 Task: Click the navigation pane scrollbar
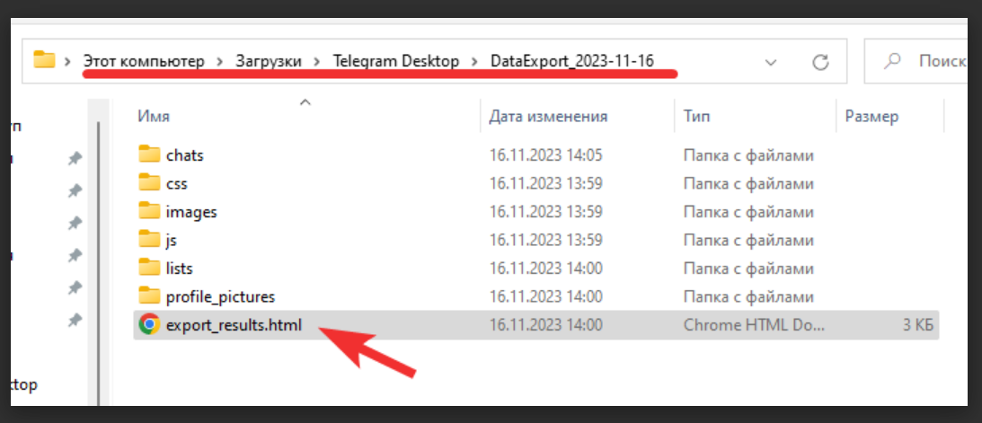[x=98, y=263]
